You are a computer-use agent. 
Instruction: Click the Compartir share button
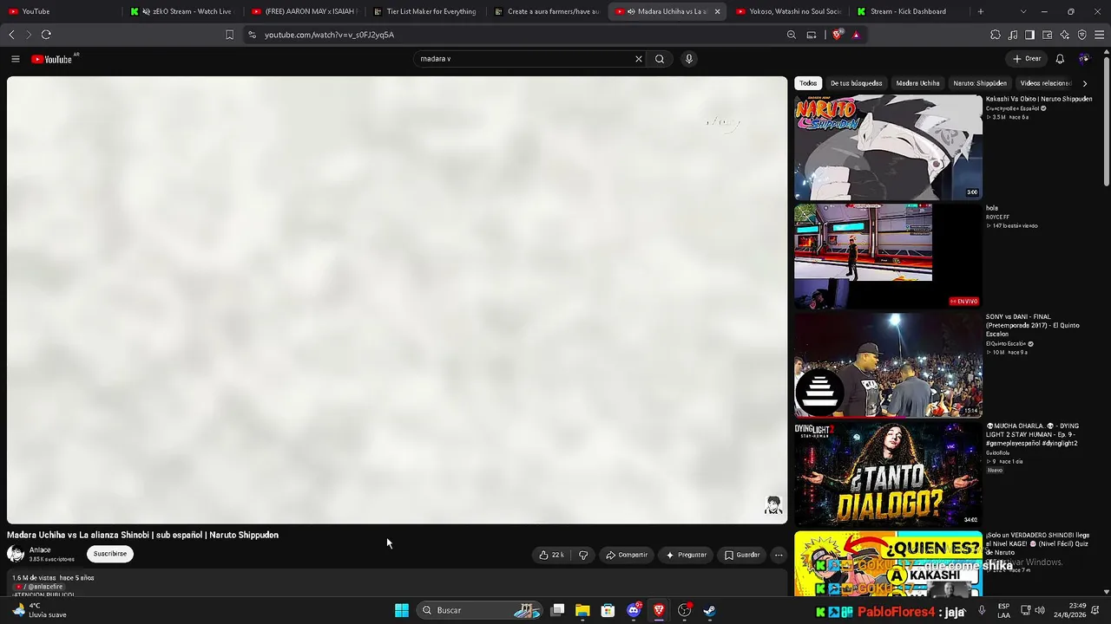[x=627, y=555]
